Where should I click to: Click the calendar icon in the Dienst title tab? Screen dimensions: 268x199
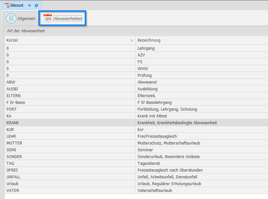click(6, 5)
